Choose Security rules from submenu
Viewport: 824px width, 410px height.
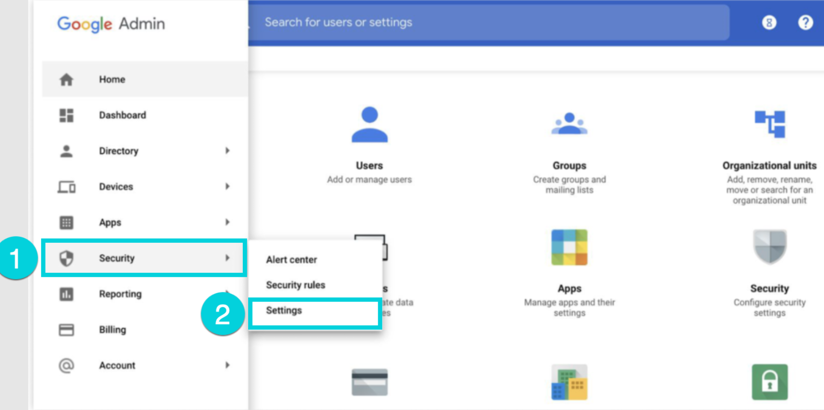pyautogui.click(x=296, y=285)
